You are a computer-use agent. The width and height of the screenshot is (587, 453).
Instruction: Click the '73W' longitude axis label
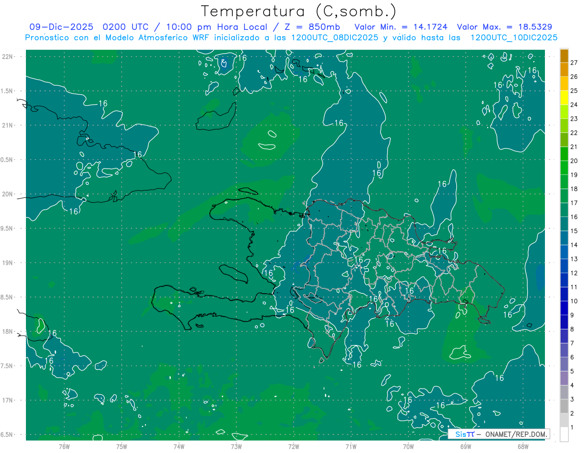[x=236, y=446]
